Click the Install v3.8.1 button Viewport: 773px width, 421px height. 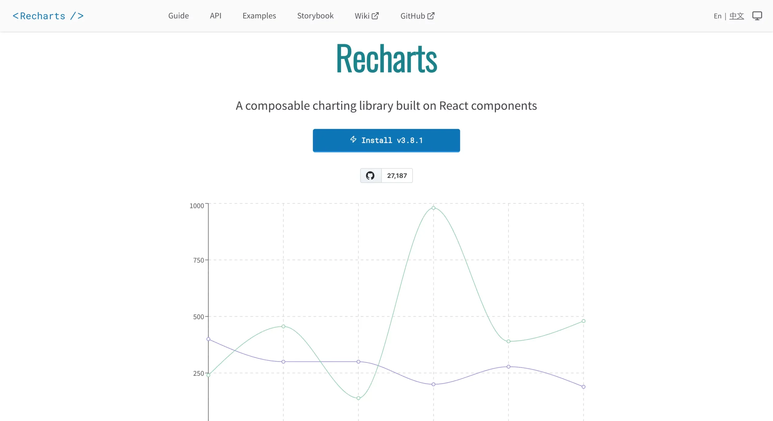[386, 140]
